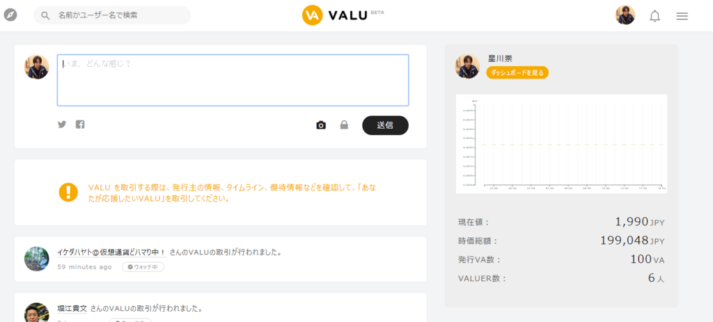Viewport: 713px width, 322px height.
Task: Click イケダハヤト's forest avatar
Action: click(36, 259)
